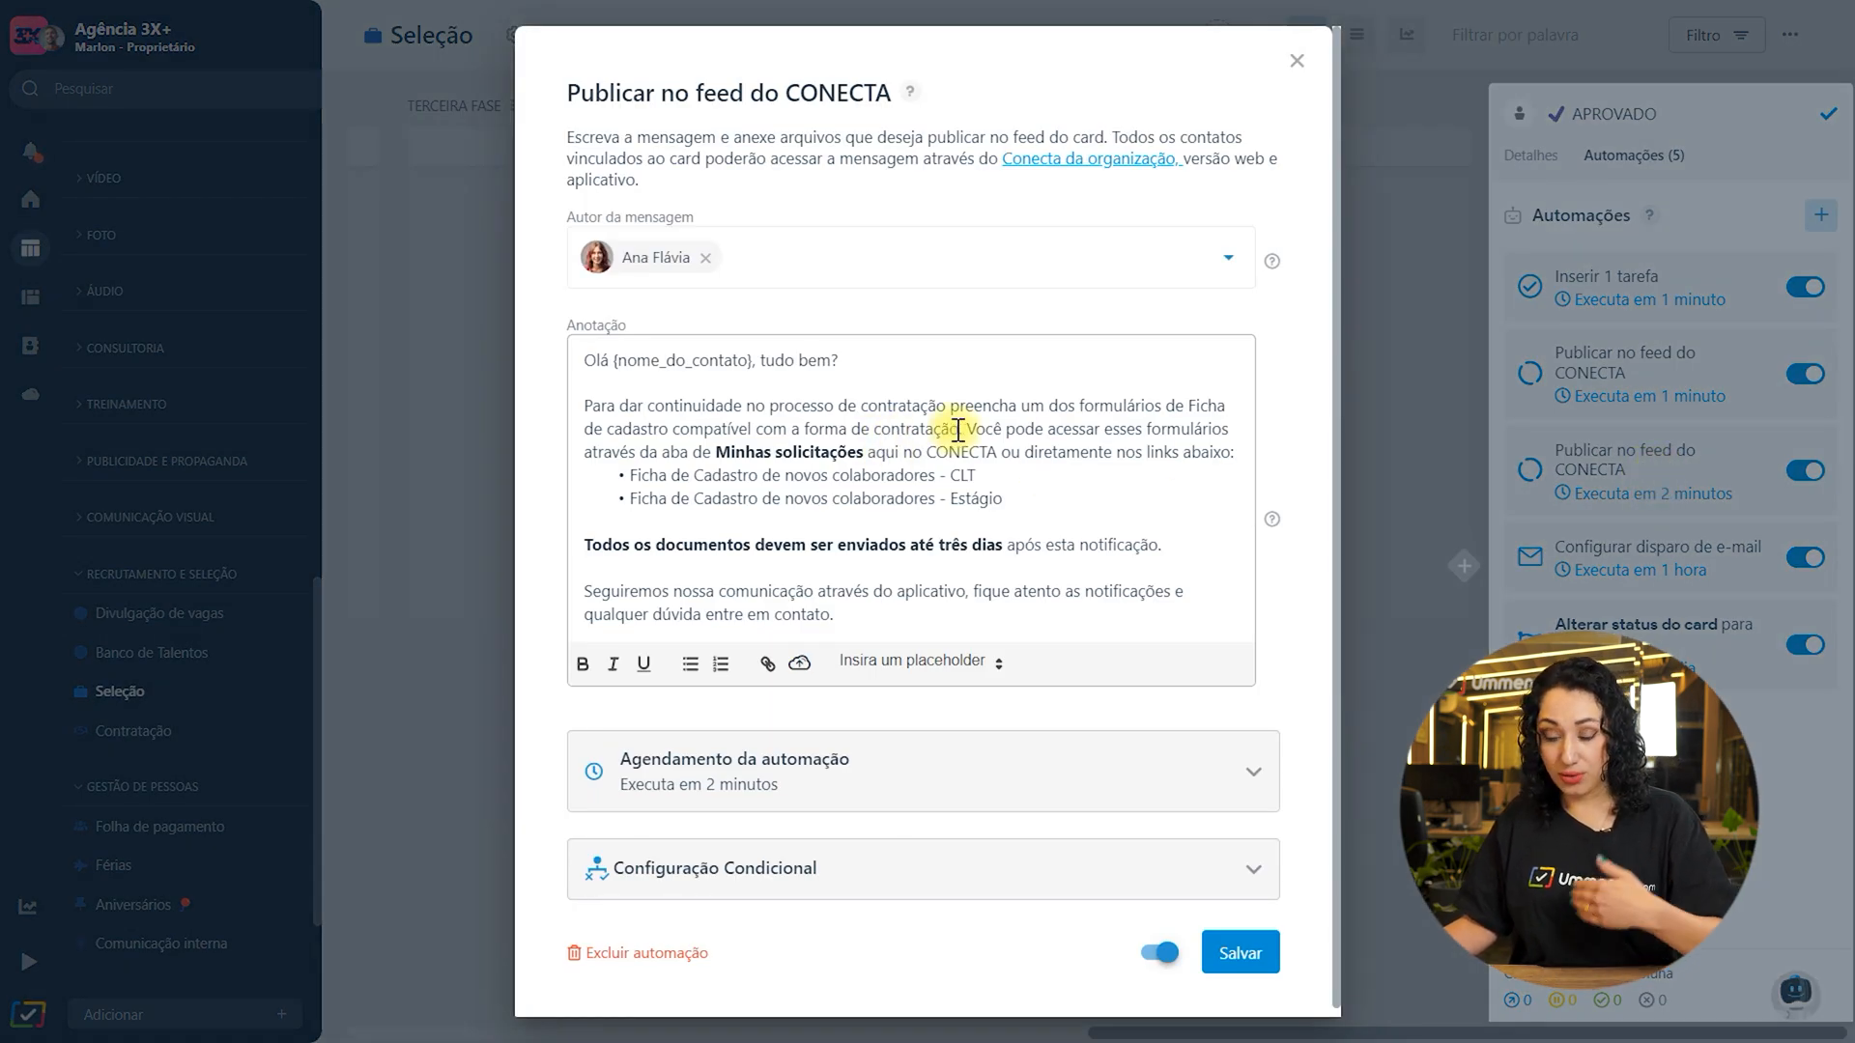This screenshot has width=1855, height=1043.
Task: Toggle Inserir 1 tarefa automation
Action: (x=1805, y=287)
